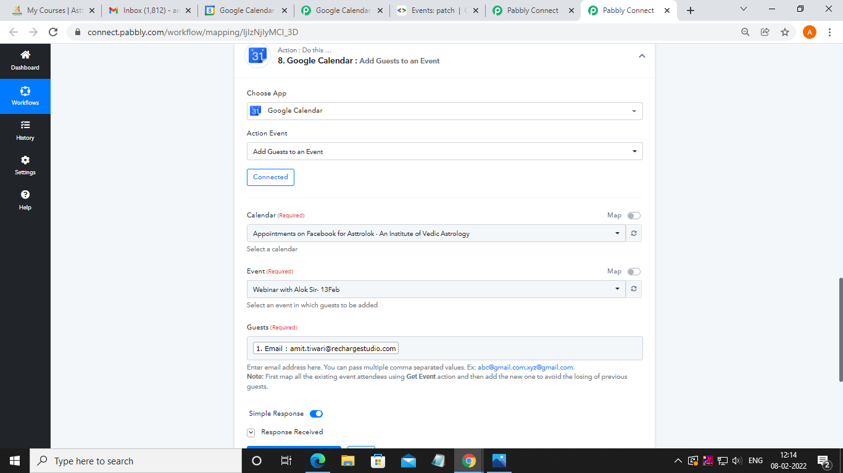Click the page vertical scrollbar thumb
Viewport: 843px width, 473px height.
pyautogui.click(x=839, y=329)
